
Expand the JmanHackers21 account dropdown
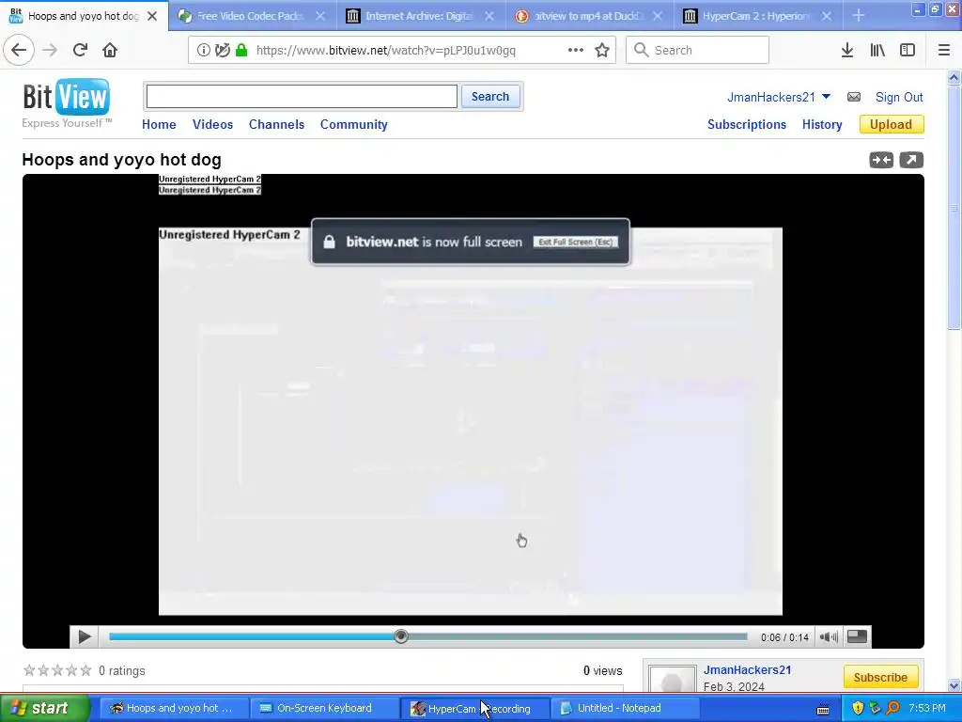click(x=826, y=97)
